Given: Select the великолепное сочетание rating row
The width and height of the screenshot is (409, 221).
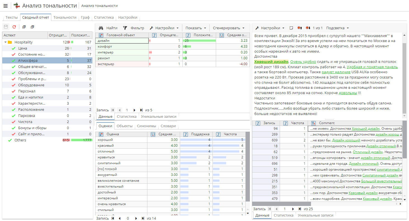Looking at the screenshot, I should 170,181.
